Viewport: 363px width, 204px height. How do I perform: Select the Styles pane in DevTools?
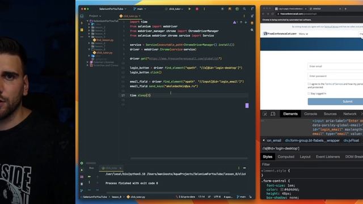point(267,156)
